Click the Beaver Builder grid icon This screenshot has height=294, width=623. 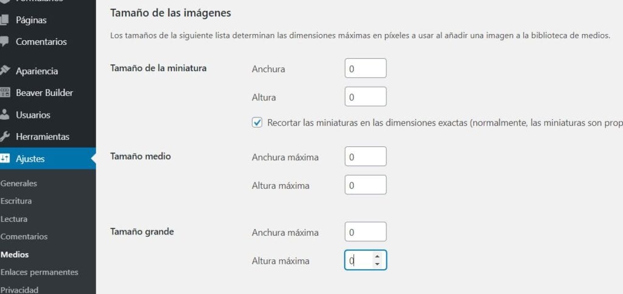coord(4,93)
